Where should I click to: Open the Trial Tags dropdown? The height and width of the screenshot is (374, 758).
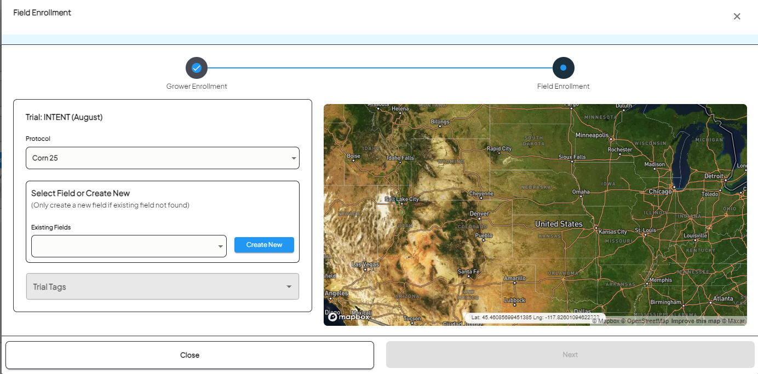(163, 286)
